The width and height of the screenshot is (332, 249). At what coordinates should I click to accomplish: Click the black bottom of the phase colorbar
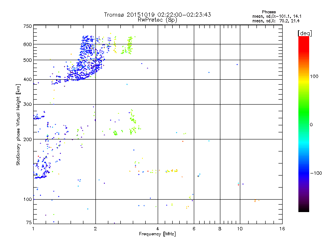[x=304, y=209]
